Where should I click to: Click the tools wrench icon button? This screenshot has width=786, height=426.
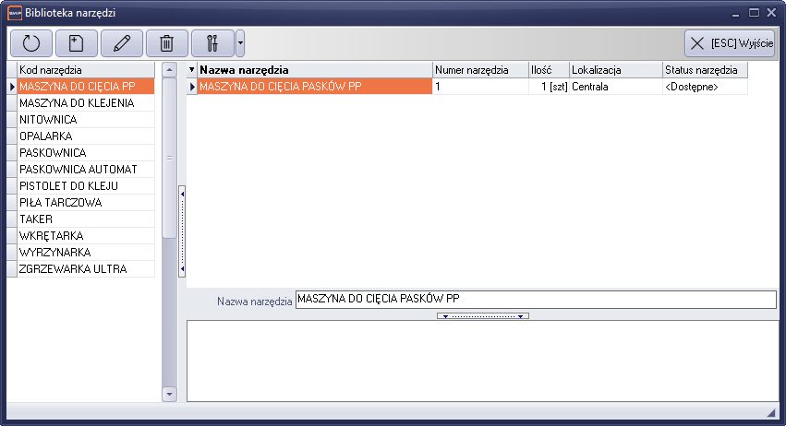pyautogui.click(x=212, y=43)
